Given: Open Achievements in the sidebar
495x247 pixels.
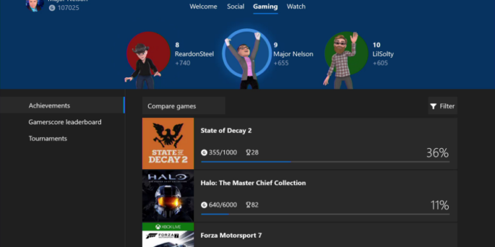Looking at the screenshot, I should click(x=62, y=105).
